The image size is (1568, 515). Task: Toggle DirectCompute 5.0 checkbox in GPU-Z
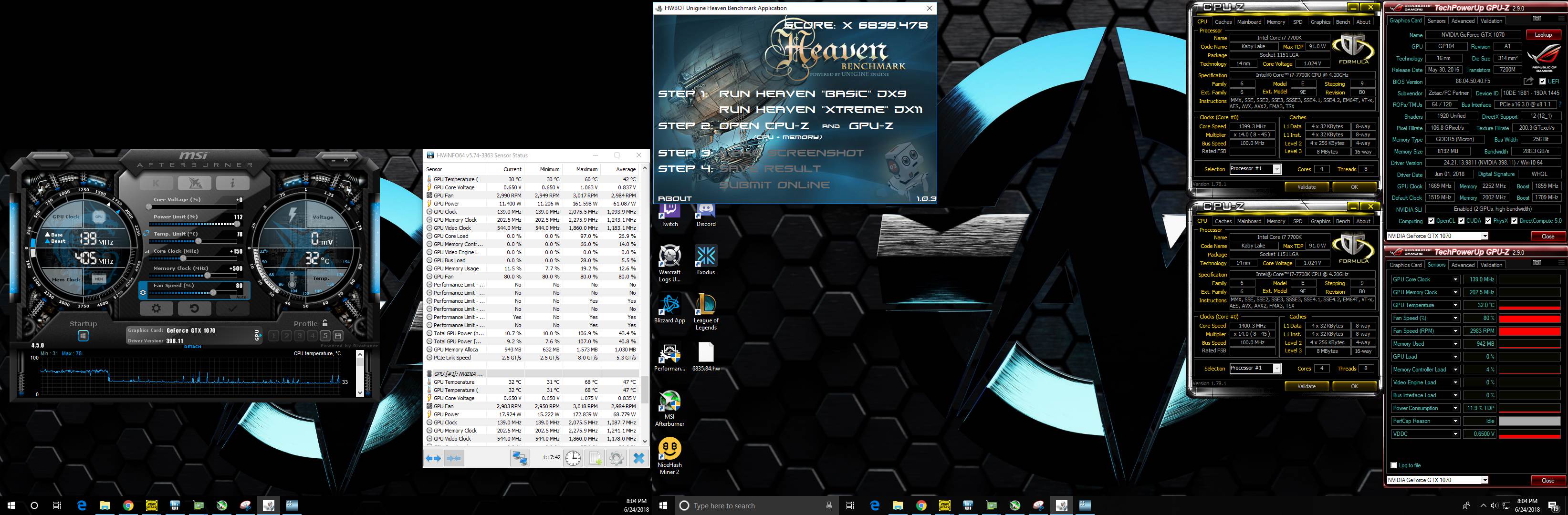pyautogui.click(x=1515, y=221)
